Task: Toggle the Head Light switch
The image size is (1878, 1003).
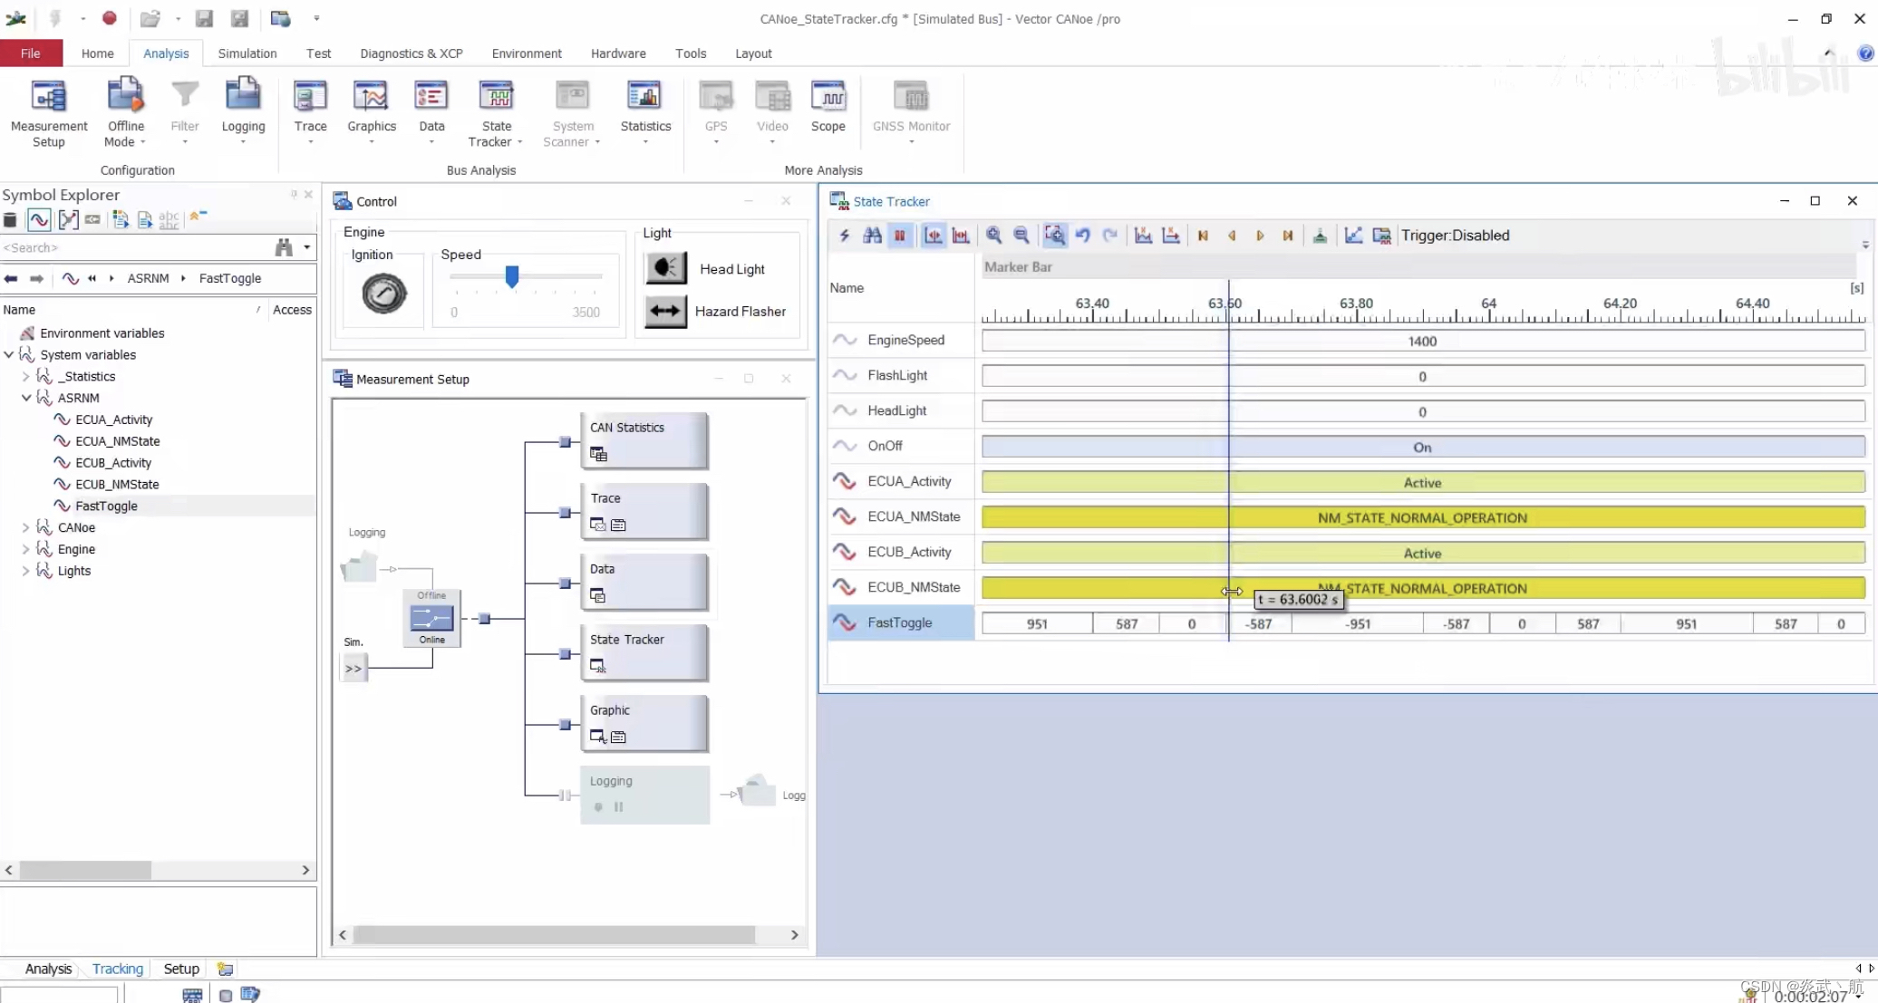Action: [x=666, y=268]
